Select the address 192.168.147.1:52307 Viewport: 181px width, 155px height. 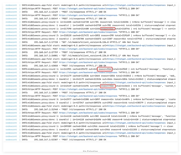click(46, 140)
